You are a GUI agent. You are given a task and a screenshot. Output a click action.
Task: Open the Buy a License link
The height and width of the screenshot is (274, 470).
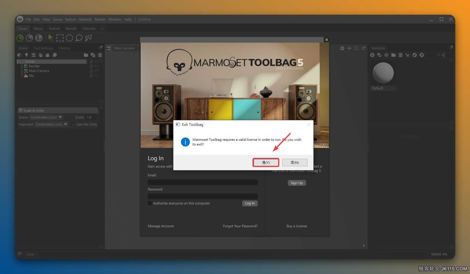pyautogui.click(x=297, y=226)
